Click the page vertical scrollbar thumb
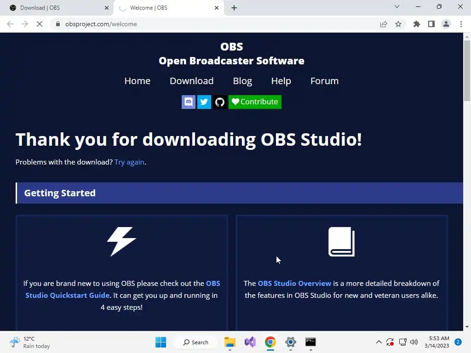This screenshot has width=471, height=353. [x=467, y=70]
